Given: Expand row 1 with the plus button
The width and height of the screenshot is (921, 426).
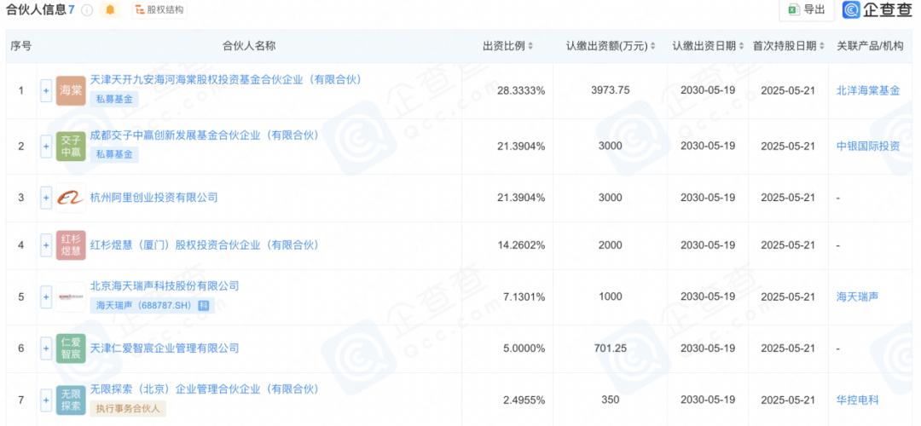Looking at the screenshot, I should coord(46,91).
